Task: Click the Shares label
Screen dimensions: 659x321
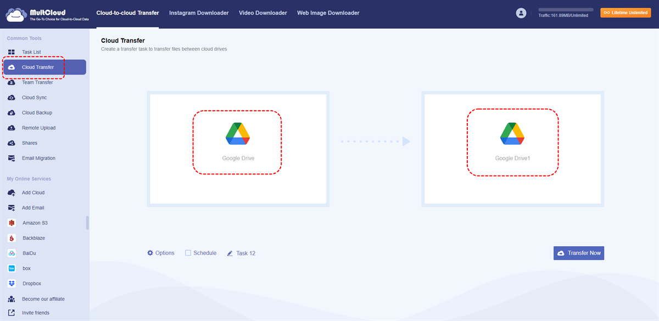Action: click(30, 143)
